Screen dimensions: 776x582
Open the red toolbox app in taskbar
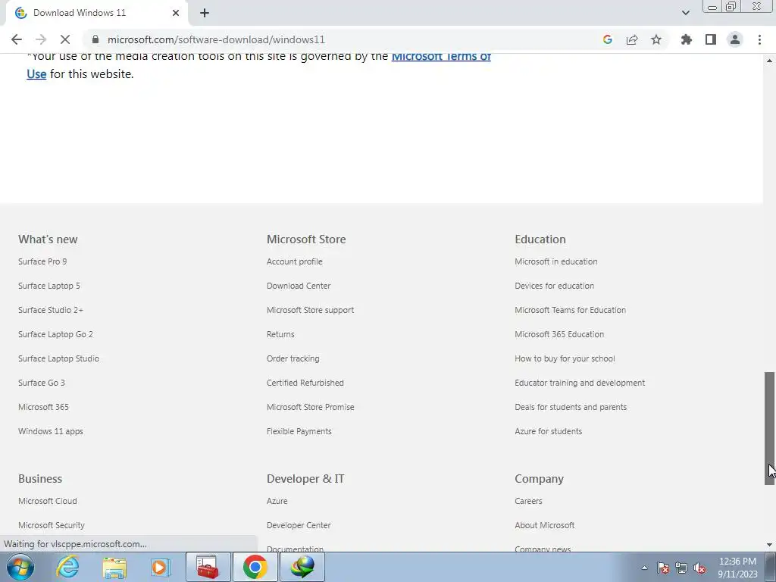point(208,567)
